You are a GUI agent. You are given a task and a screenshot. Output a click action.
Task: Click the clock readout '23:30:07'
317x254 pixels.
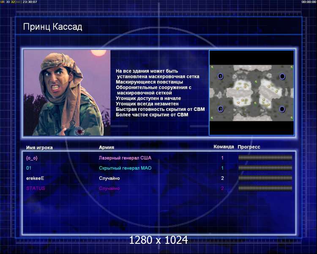click(x=30, y=2)
